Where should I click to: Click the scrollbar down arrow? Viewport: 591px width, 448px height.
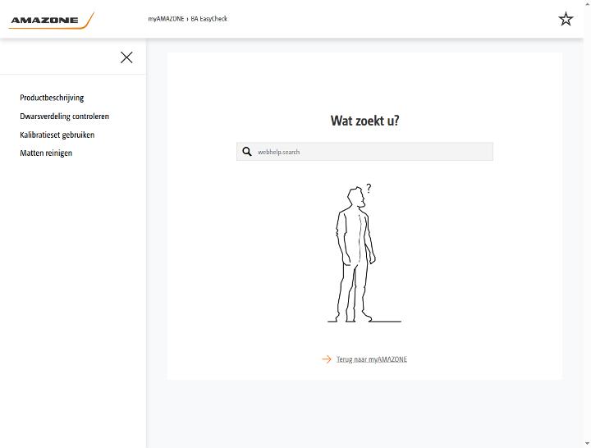coord(588,444)
